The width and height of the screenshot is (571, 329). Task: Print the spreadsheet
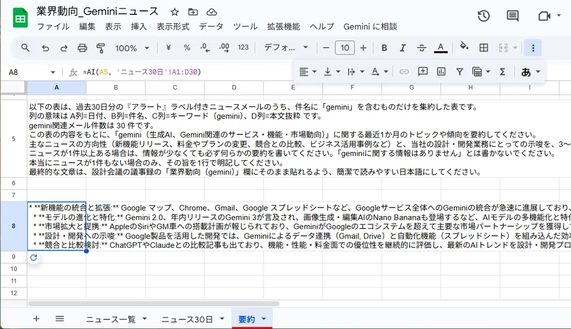coord(82,48)
